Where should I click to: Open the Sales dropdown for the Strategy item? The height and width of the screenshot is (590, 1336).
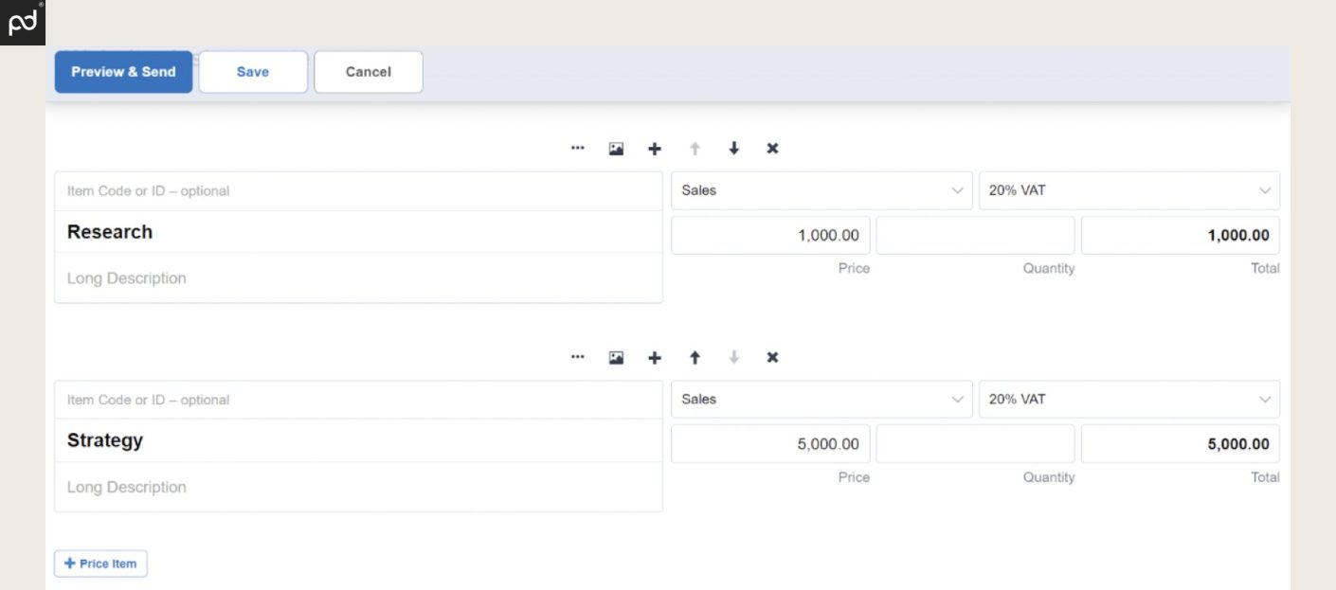coord(821,399)
